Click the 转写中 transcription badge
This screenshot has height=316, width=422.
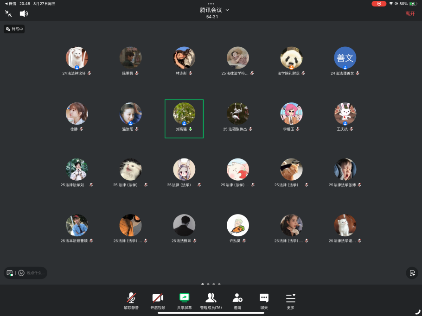tap(14, 29)
